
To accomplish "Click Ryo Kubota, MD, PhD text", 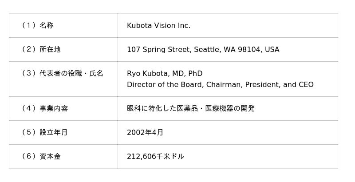I will tap(165, 74).
